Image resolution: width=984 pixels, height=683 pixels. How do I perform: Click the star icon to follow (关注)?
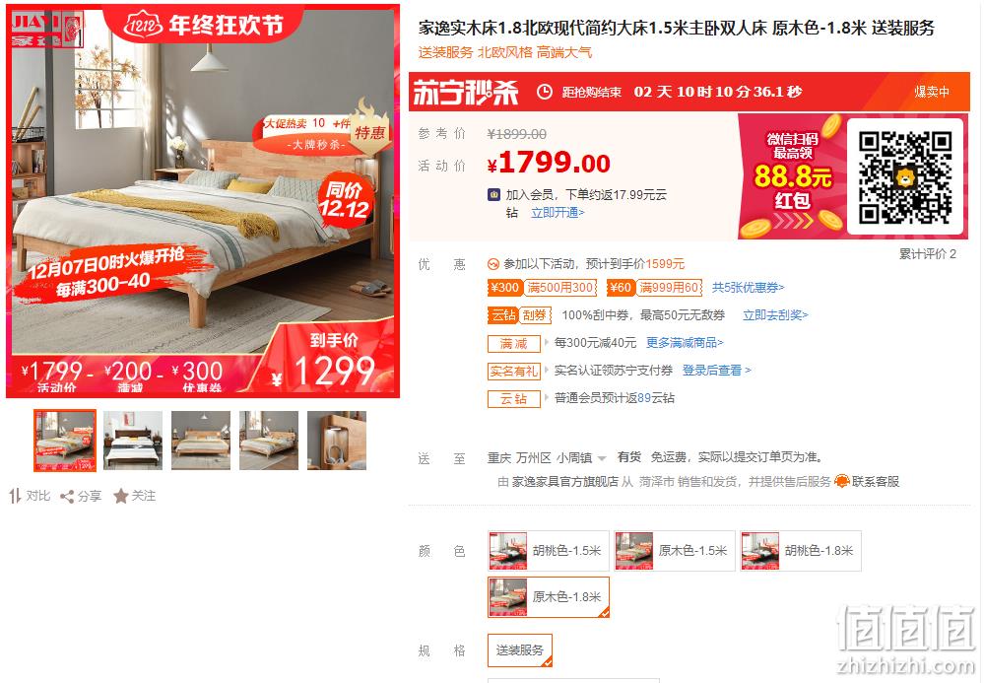pos(120,496)
